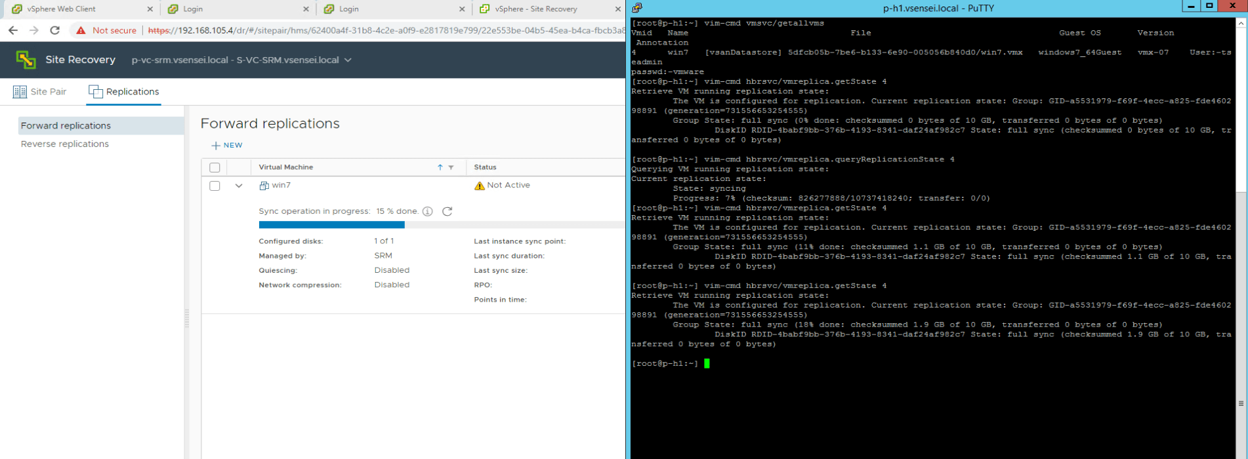The width and height of the screenshot is (1248, 459).
Task: Click NEW to add a replication
Action: pyautogui.click(x=226, y=145)
